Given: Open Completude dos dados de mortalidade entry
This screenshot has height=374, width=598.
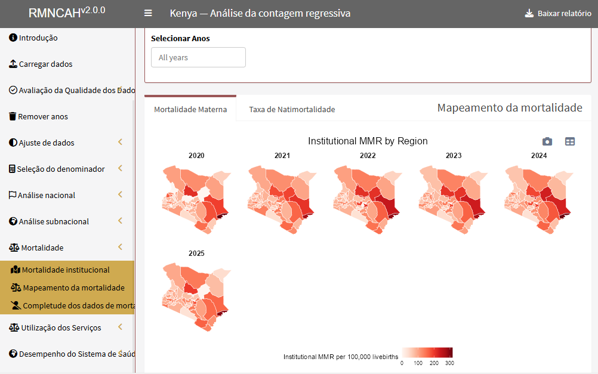Looking at the screenshot, I should 67,305.
